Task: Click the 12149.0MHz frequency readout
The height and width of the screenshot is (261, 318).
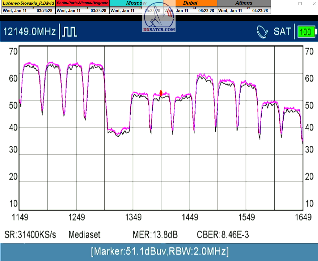Action: (29, 32)
